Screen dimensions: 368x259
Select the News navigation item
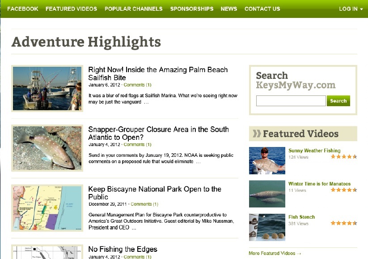click(x=229, y=9)
